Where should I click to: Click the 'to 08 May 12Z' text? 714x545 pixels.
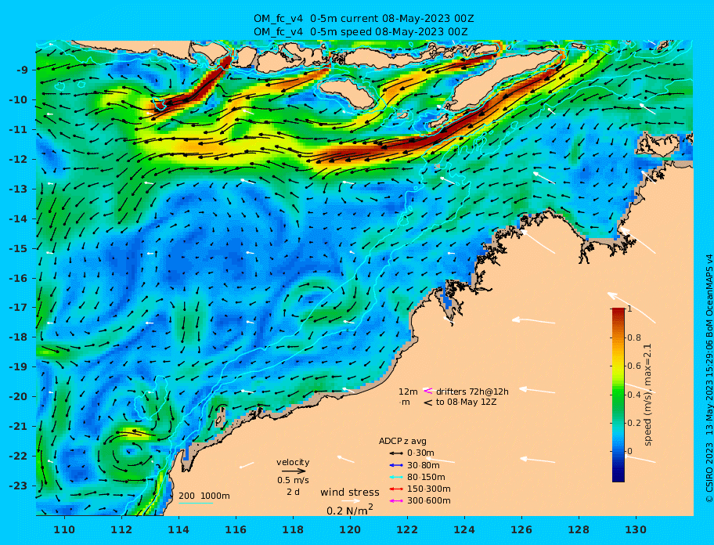tap(467, 402)
